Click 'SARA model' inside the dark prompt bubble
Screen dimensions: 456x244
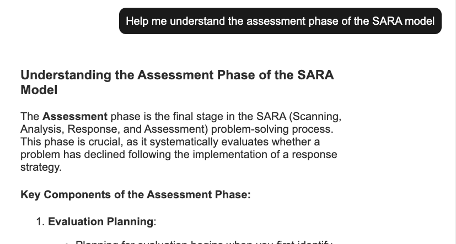tap(404, 21)
